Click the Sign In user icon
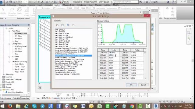Screen dimensions: 195x109 point(151,2)
